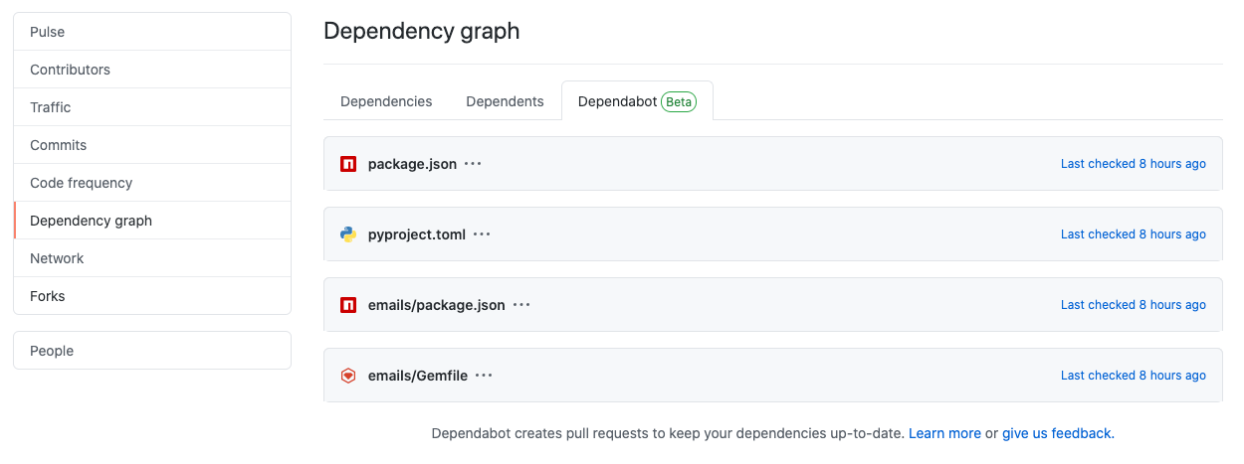This screenshot has height=464, width=1244.
Task: Open Last checked link for package.json
Action: tap(1134, 164)
